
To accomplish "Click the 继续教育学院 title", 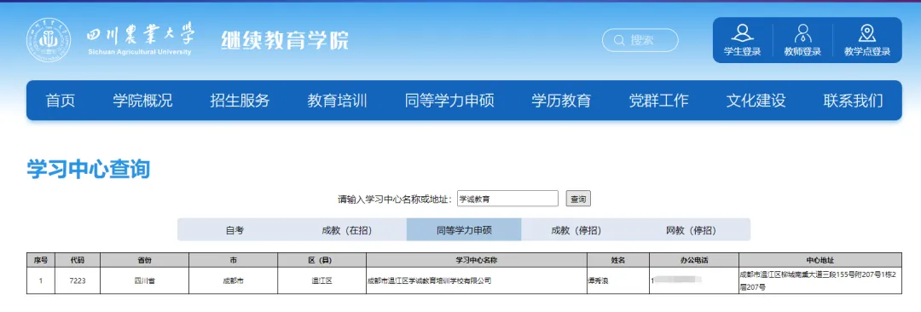I will point(285,40).
